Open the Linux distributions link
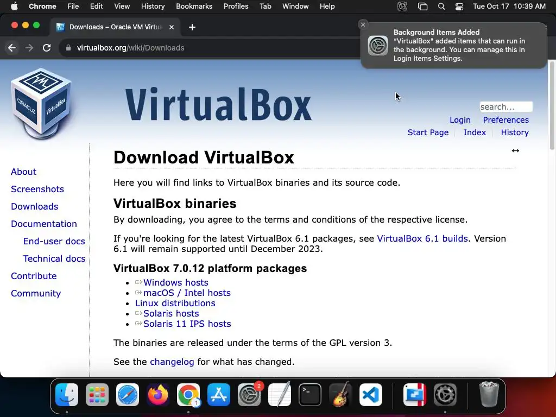Viewport: 556px width, 417px height. click(175, 303)
